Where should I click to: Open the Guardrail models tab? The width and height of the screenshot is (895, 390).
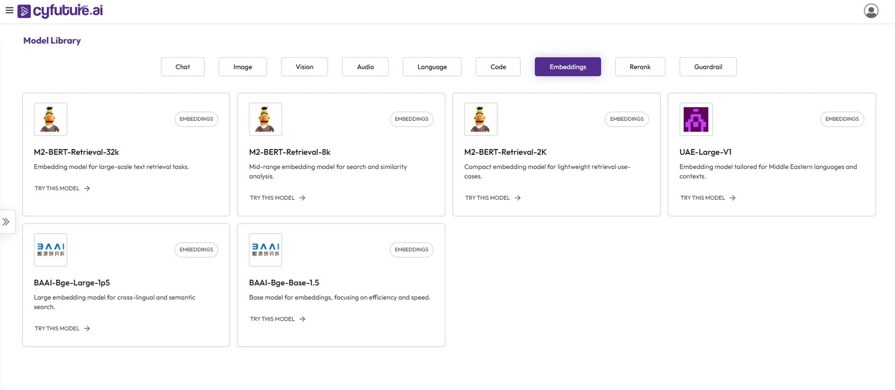[708, 67]
